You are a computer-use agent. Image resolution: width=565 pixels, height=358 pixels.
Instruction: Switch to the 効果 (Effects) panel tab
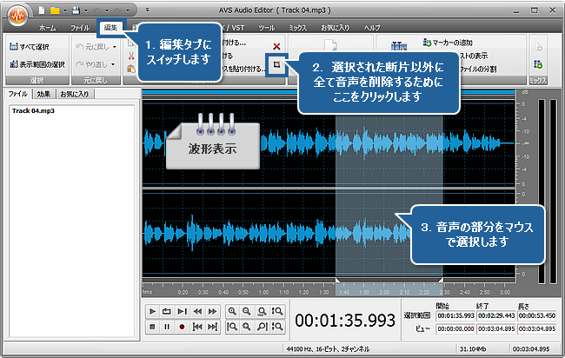point(43,93)
